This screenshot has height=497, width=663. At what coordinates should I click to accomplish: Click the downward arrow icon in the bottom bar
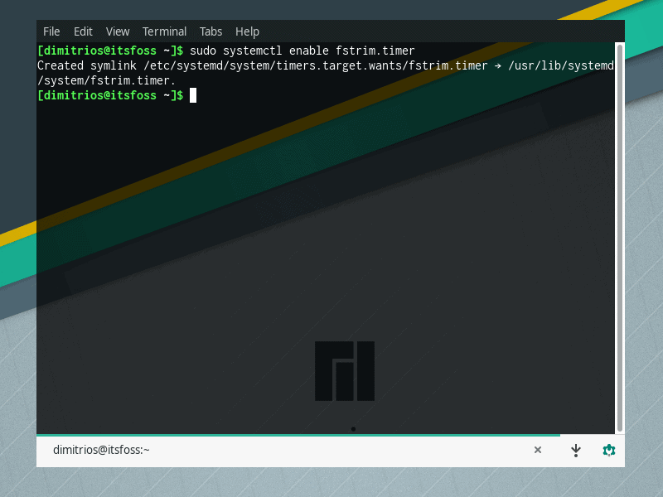click(x=576, y=450)
